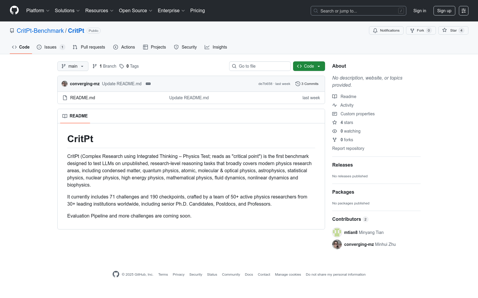Expand the Solutions menu
Screen dimensions: 478x298
click(67, 11)
